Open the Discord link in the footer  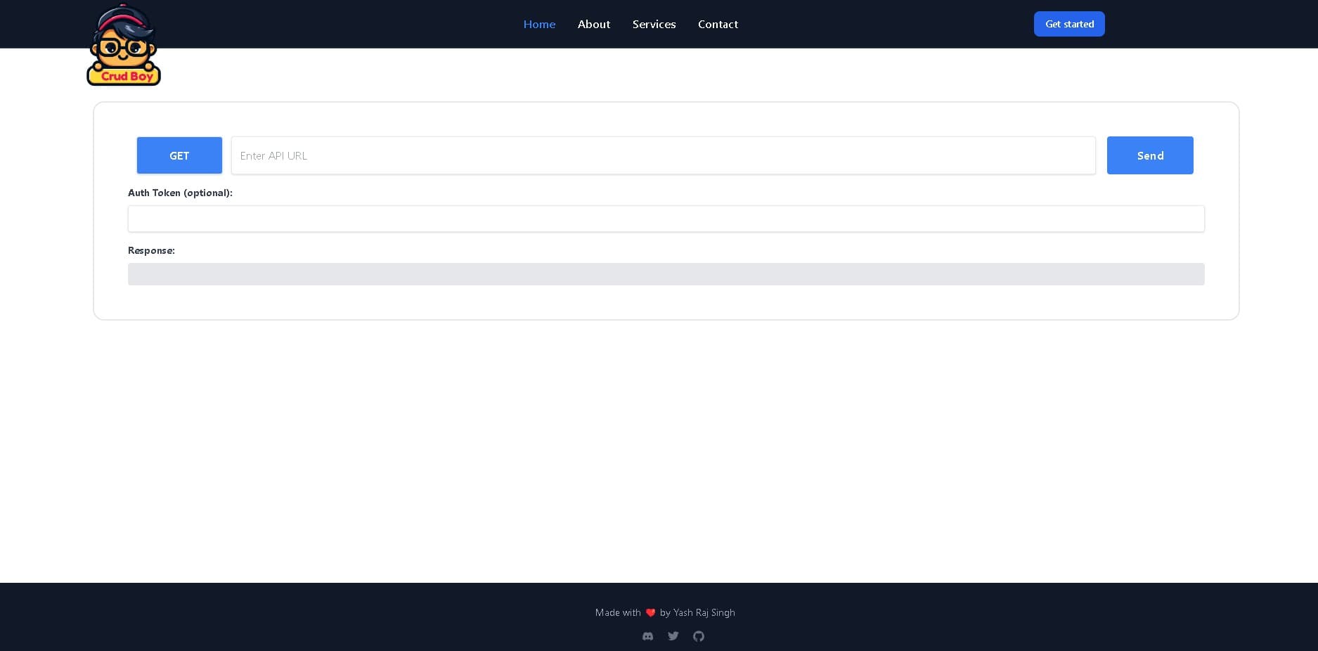coord(647,636)
